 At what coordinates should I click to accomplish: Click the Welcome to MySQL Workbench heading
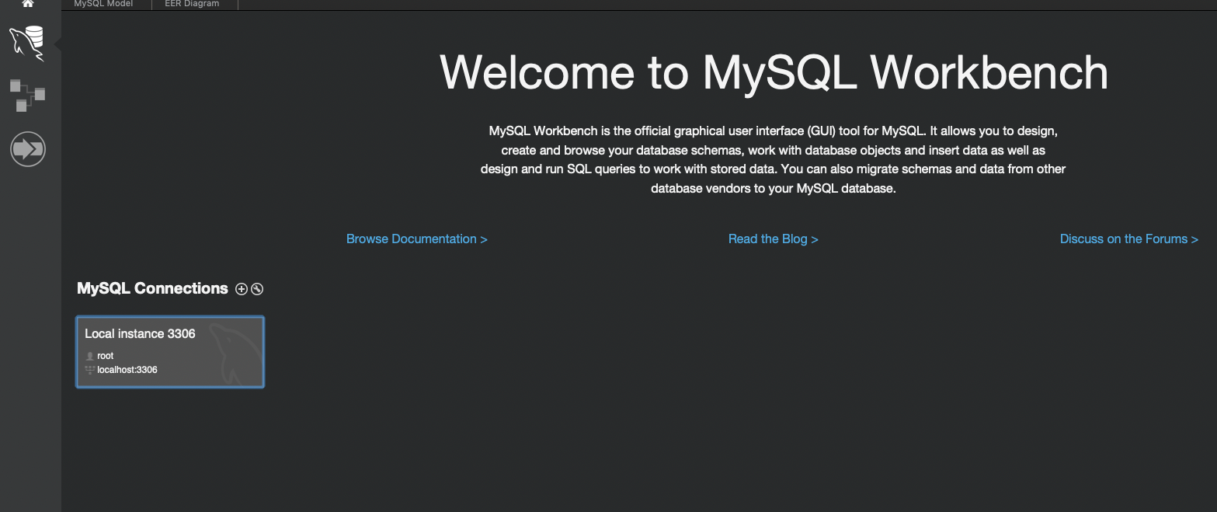774,72
